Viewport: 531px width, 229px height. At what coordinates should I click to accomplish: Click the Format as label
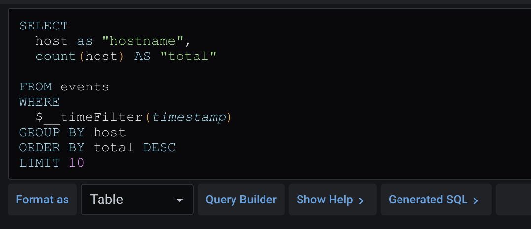click(x=42, y=200)
